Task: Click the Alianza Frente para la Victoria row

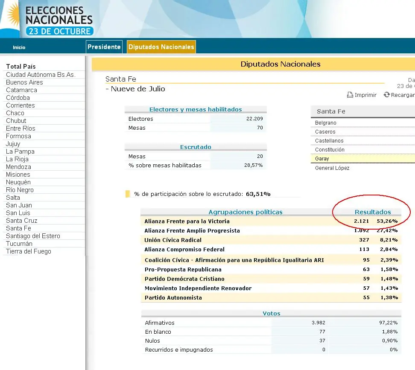Action: pyautogui.click(x=187, y=221)
